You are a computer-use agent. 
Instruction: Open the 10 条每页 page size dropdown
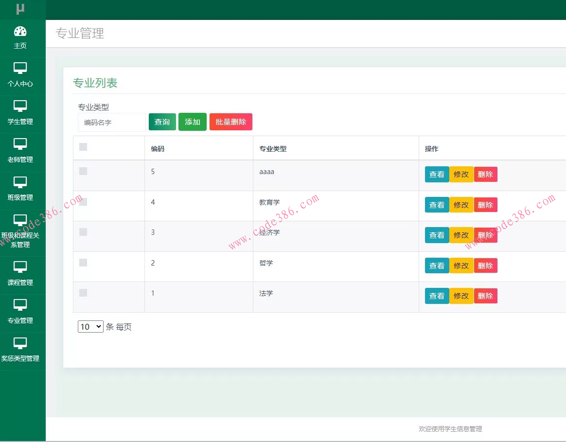click(x=90, y=326)
